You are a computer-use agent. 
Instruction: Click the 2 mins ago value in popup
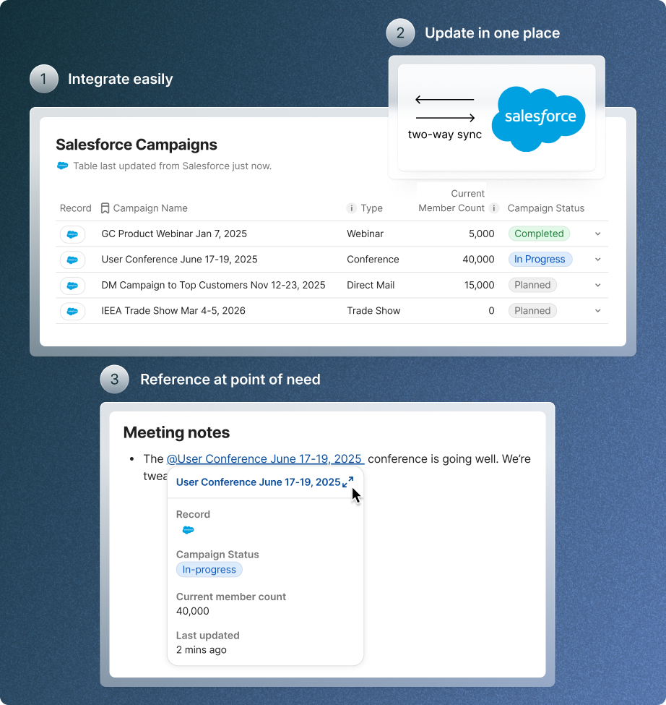(x=202, y=650)
